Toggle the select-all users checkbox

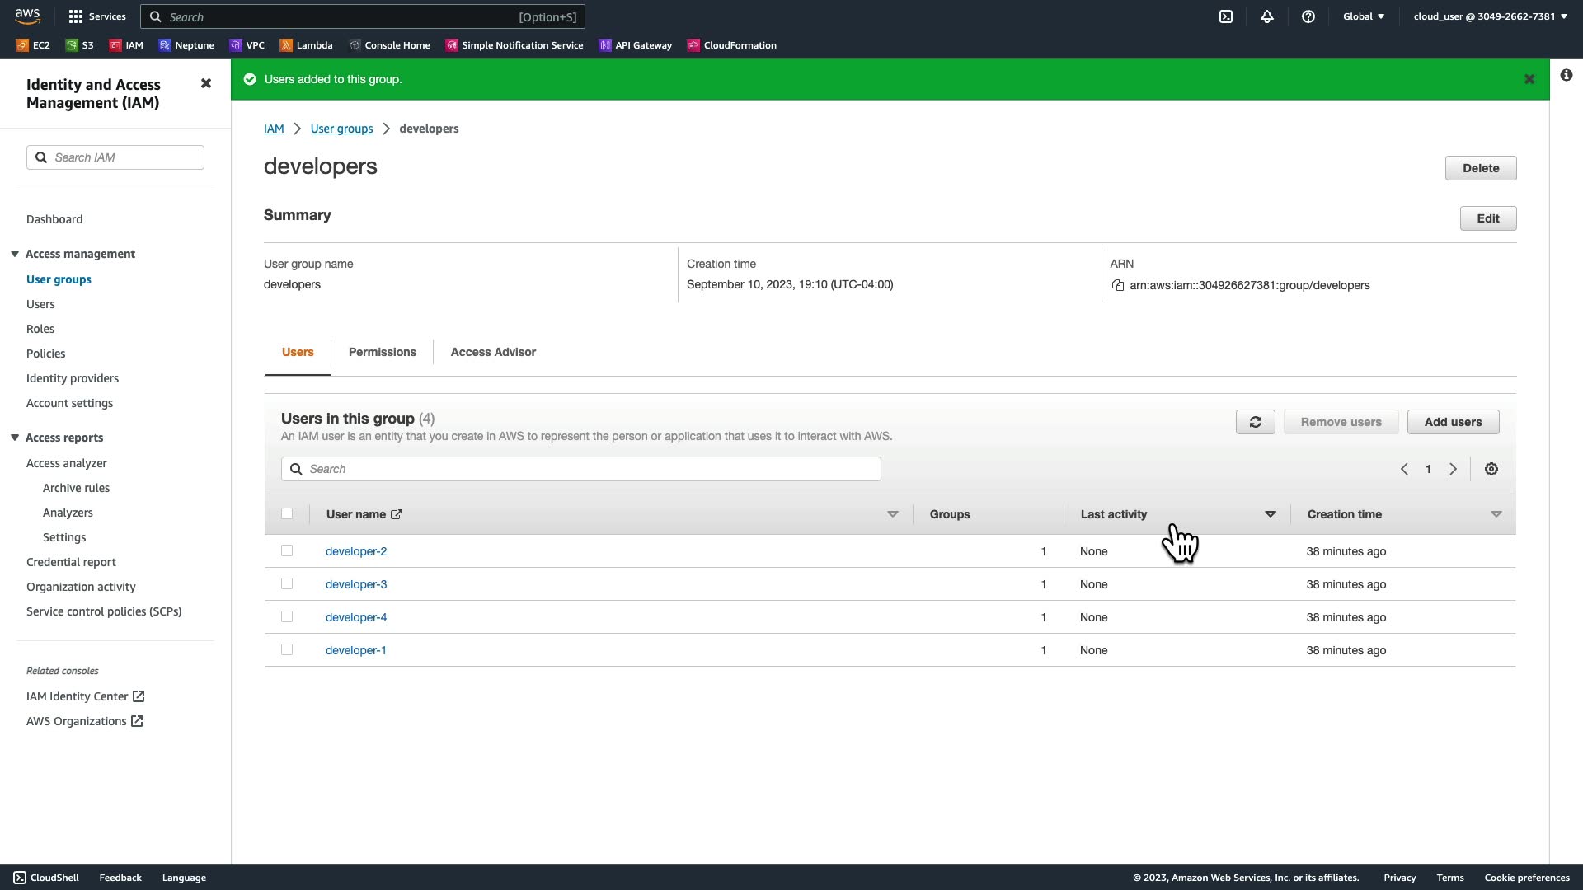tap(287, 513)
